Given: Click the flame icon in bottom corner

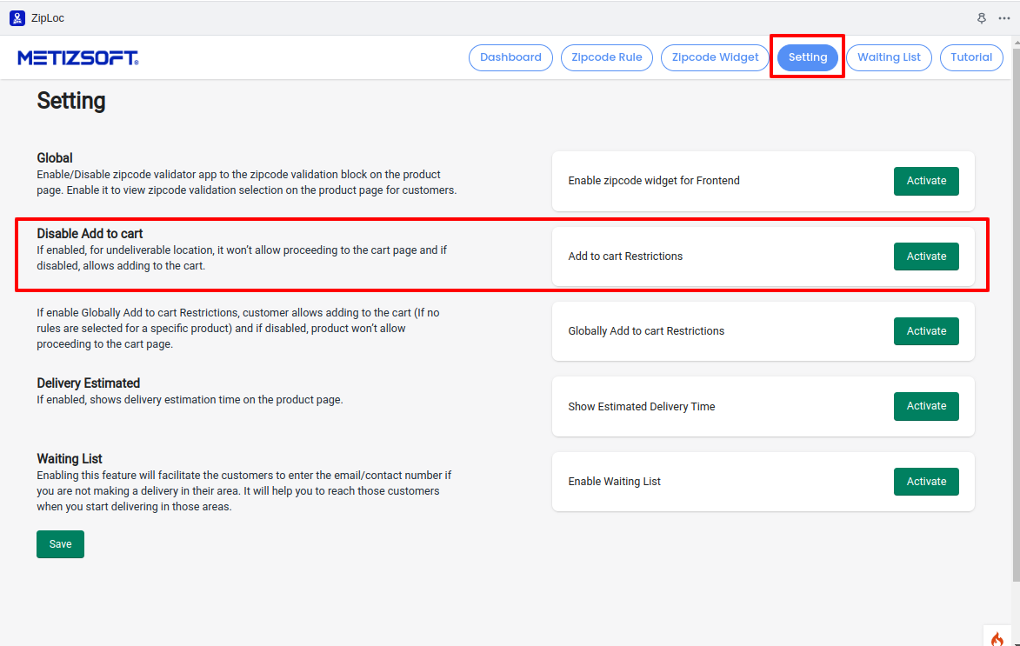Looking at the screenshot, I should click(x=997, y=638).
